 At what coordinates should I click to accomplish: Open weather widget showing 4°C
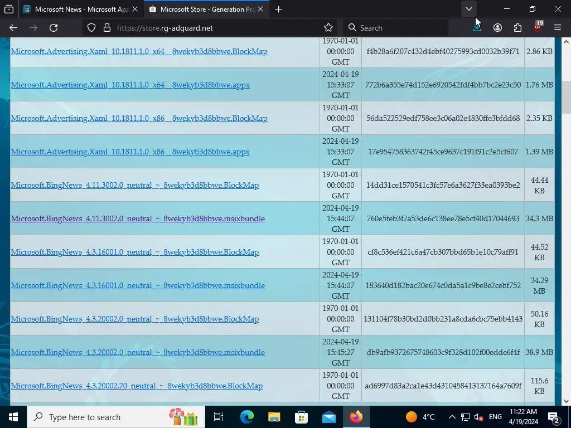[420, 417]
